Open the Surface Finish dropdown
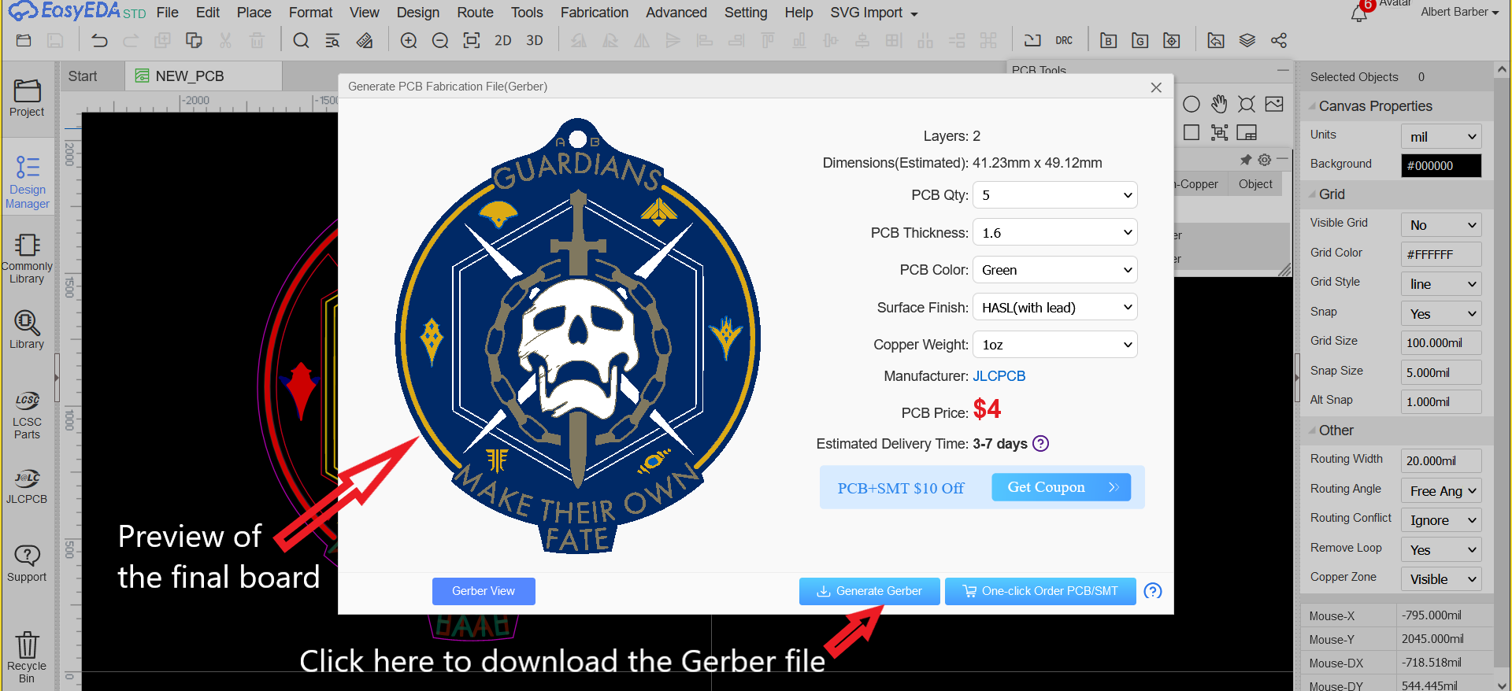Image resolution: width=1512 pixels, height=691 pixels. tap(1055, 308)
